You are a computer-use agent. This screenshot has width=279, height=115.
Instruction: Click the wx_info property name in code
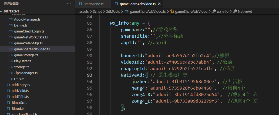[120, 23]
